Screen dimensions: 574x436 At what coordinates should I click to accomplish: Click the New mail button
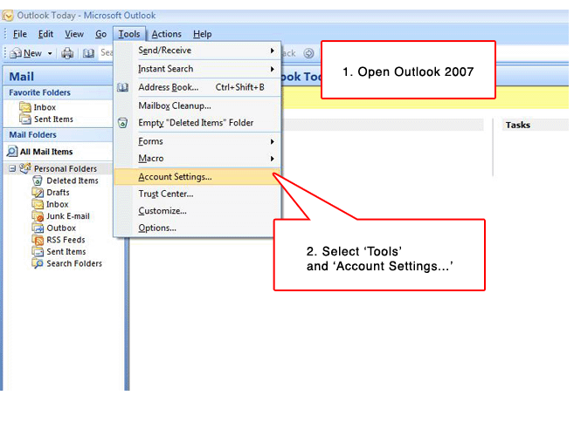point(26,53)
